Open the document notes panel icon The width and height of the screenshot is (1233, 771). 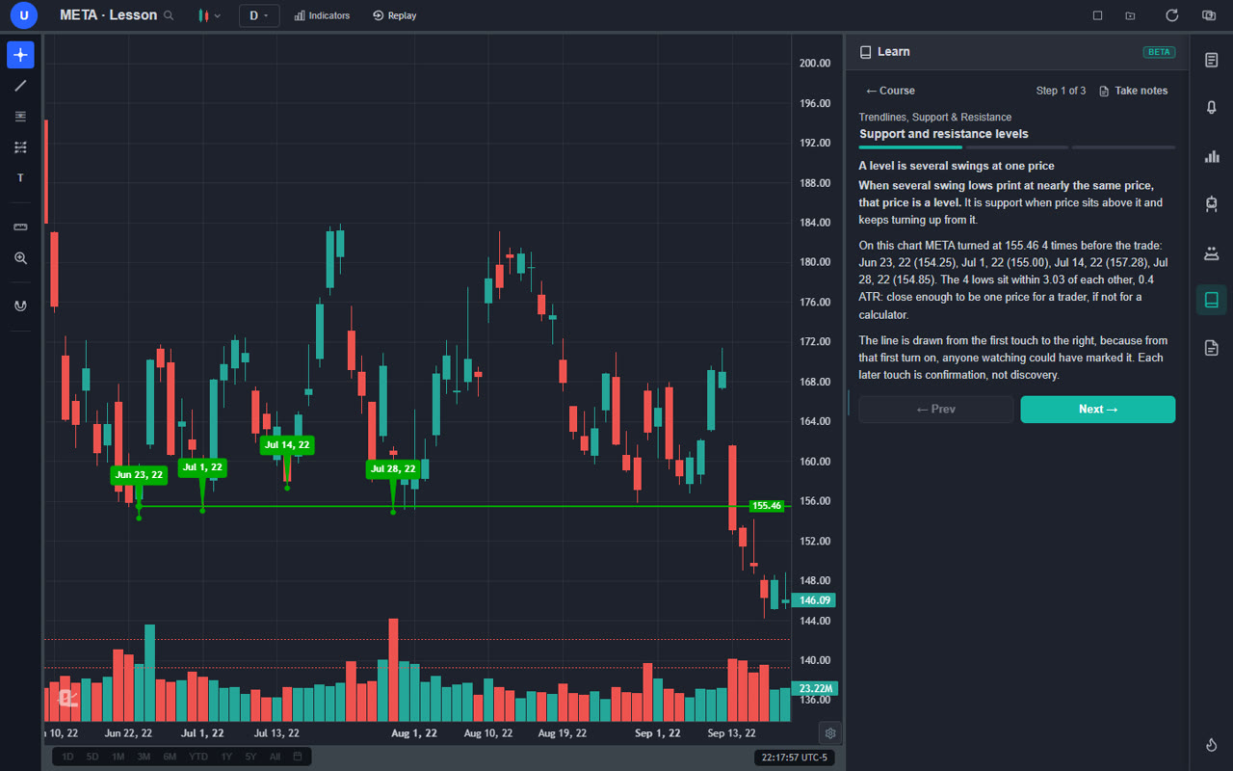[x=1212, y=348]
